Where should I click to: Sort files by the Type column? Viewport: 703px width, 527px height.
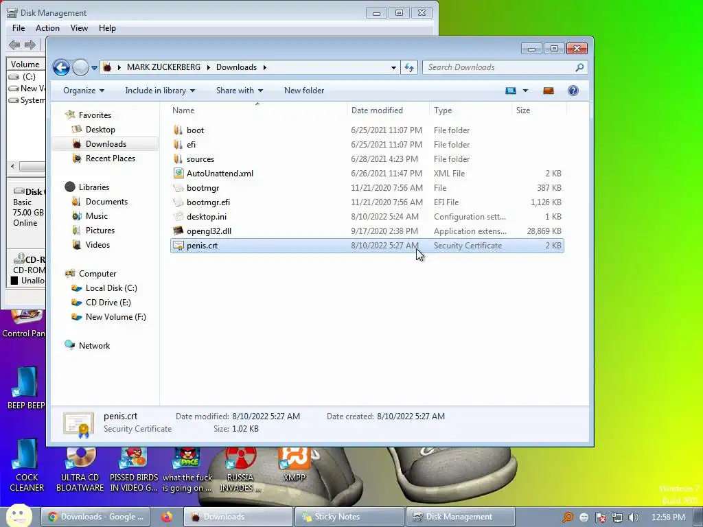(x=470, y=110)
